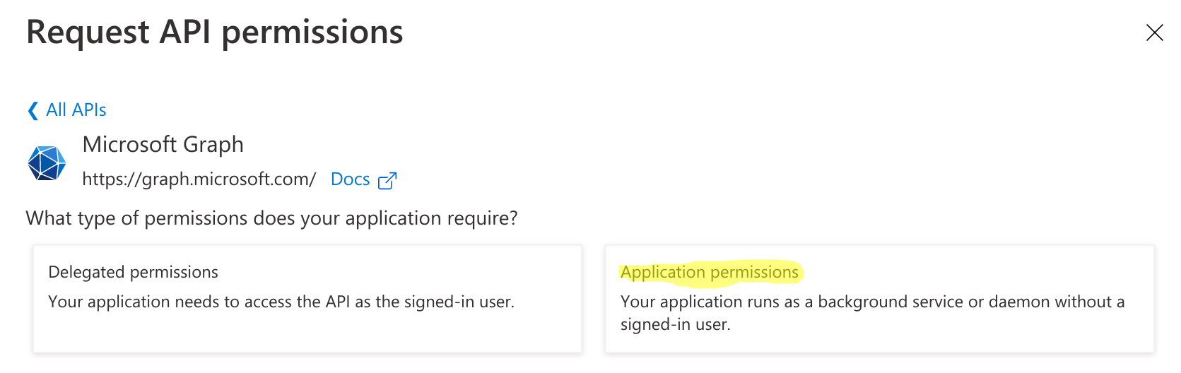Click the word 'permissions' in page heading
Image resolution: width=1181 pixels, height=373 pixels.
click(x=312, y=32)
